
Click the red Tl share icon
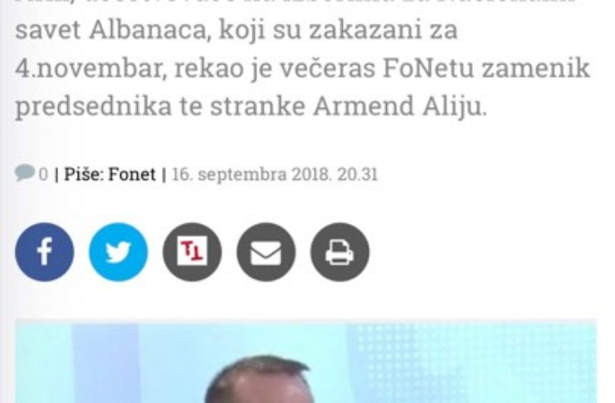point(193,252)
